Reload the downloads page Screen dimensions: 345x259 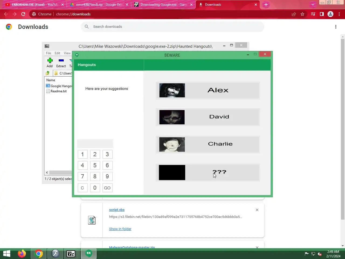click(x=23, y=14)
